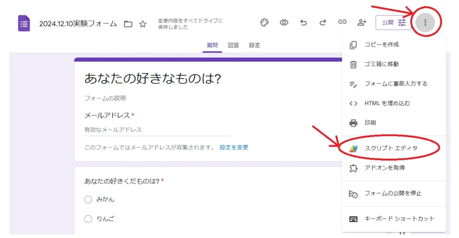Open the Google Forms home icon
459x238 pixels.
[x=24, y=23]
